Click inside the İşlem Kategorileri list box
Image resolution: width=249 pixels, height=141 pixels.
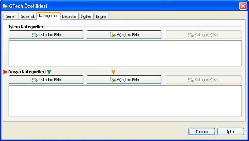(x=125, y=54)
